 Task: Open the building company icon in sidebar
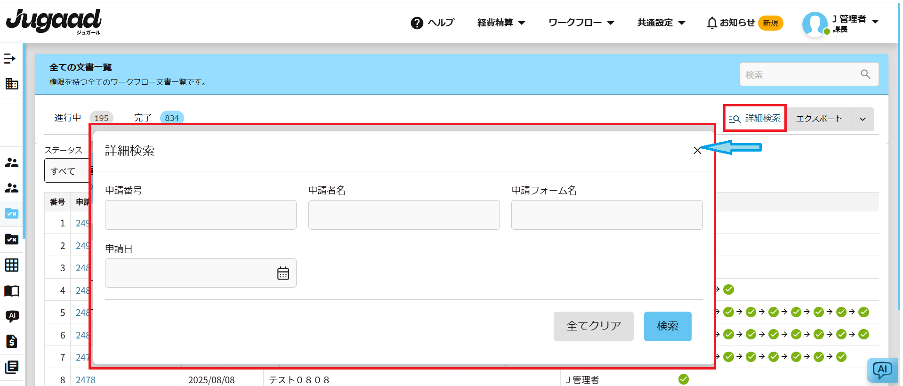pos(12,84)
